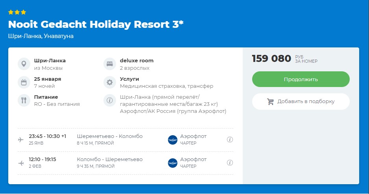Open info icon for Коломбо - Шереметьево flight
Viewport: 369px width, 194px height.
coord(230,163)
